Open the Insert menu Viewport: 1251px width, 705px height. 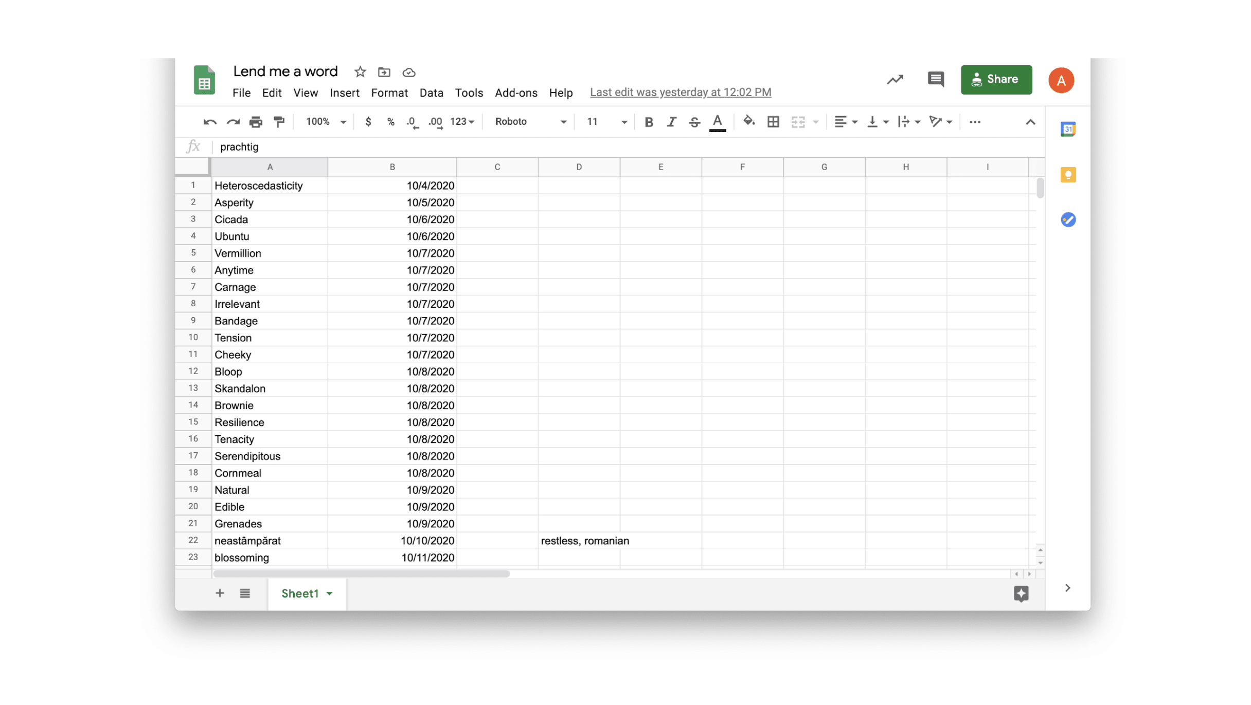(x=345, y=93)
